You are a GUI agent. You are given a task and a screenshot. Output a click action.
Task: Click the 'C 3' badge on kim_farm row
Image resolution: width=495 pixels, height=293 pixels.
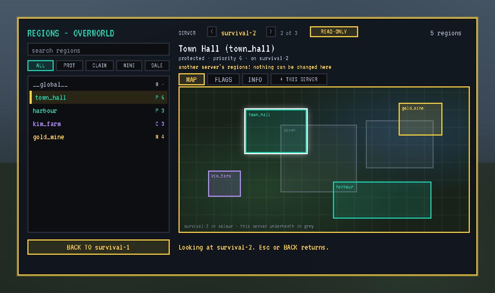[160, 124]
